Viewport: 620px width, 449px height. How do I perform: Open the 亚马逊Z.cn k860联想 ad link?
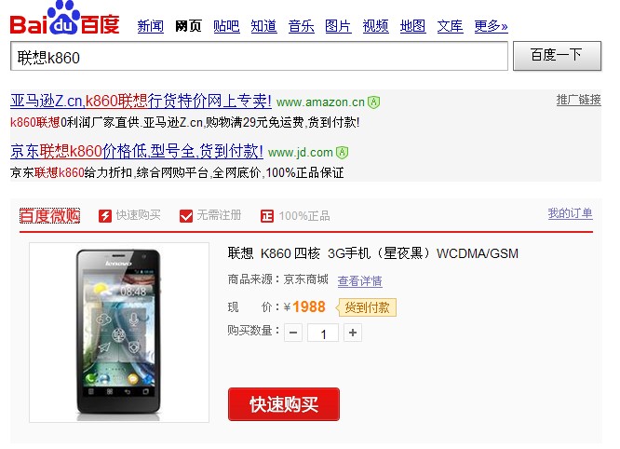click(x=141, y=102)
